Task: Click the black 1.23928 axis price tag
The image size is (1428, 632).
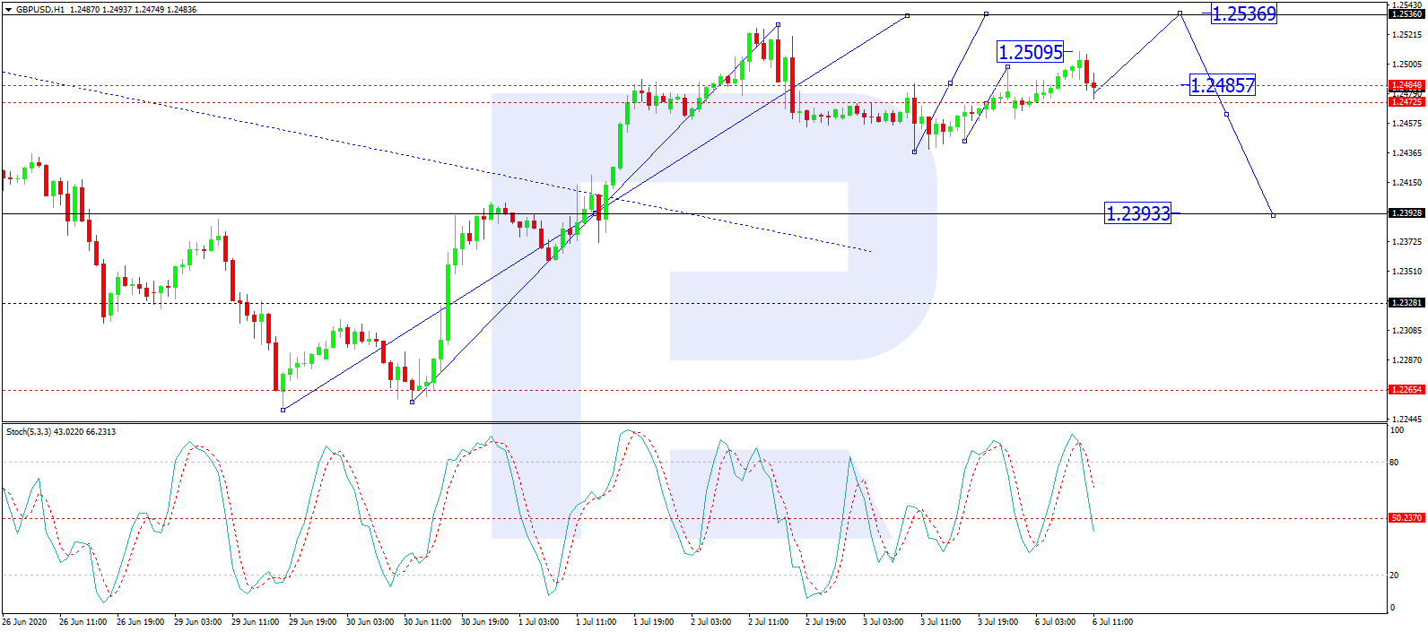Action: tap(1406, 213)
